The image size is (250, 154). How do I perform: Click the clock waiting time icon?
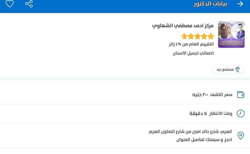point(241,113)
